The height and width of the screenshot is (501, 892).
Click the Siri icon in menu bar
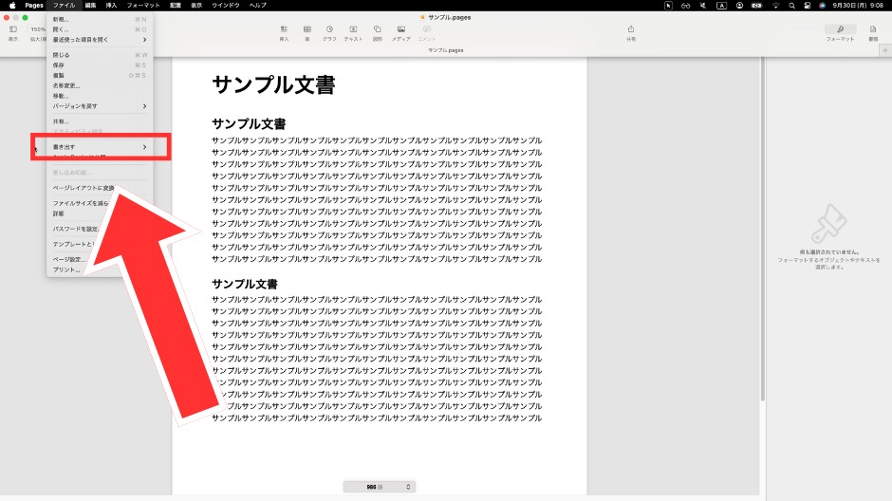(822, 5)
